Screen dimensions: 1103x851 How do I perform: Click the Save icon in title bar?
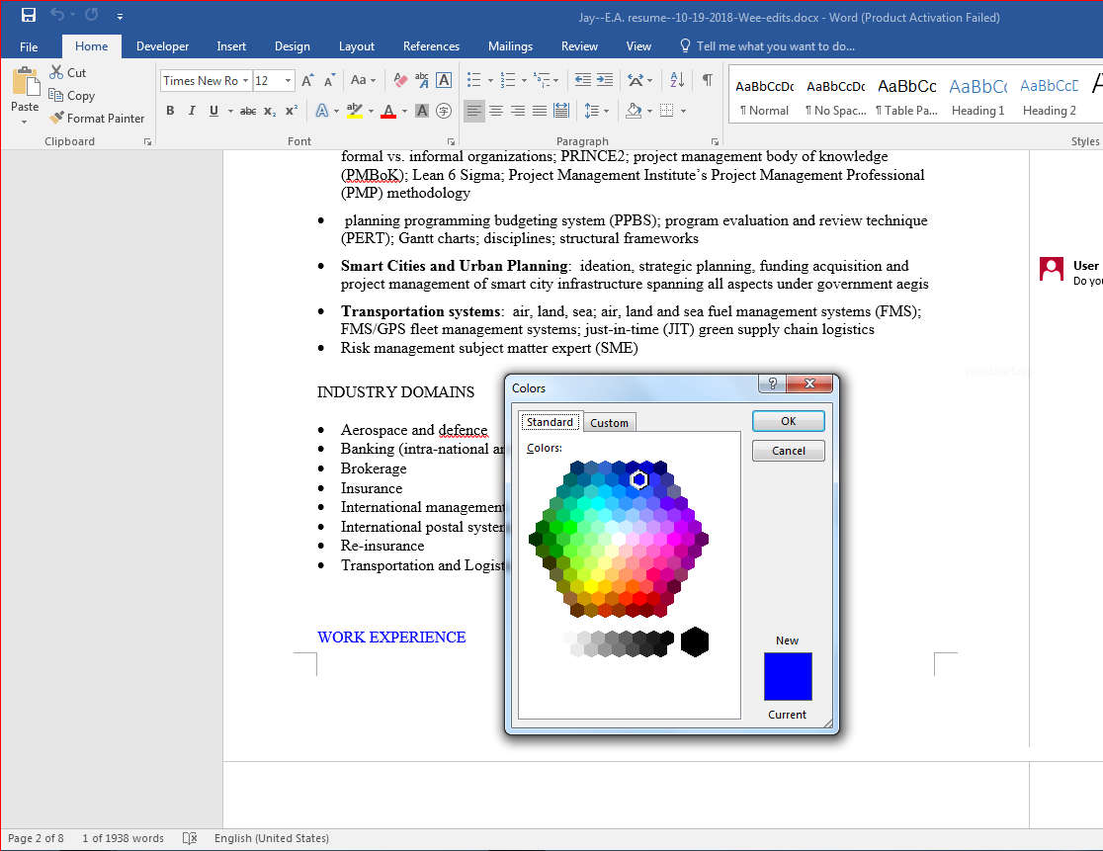pos(29,16)
